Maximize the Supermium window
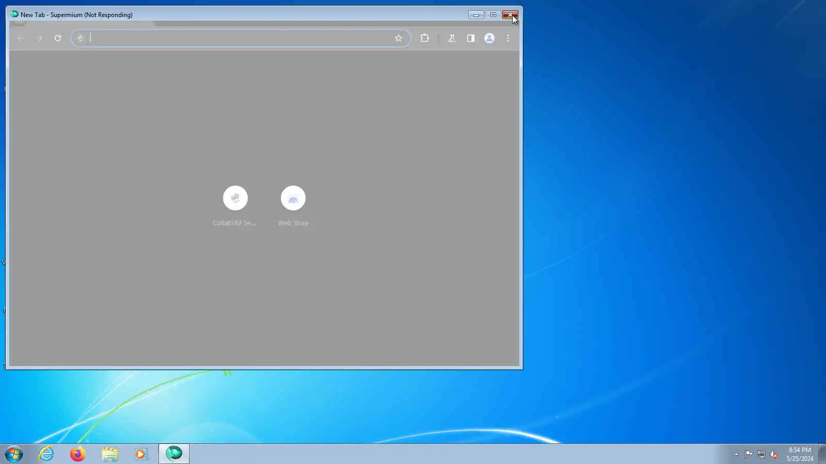 (493, 14)
